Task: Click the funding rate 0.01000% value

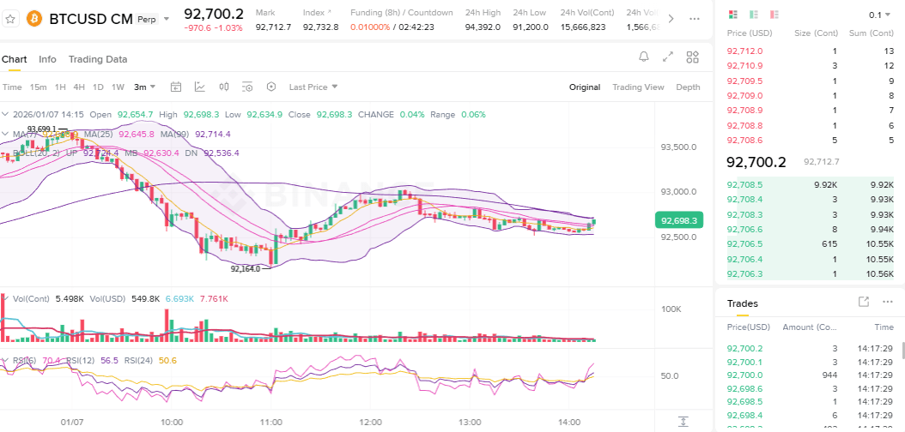Action: tap(370, 27)
